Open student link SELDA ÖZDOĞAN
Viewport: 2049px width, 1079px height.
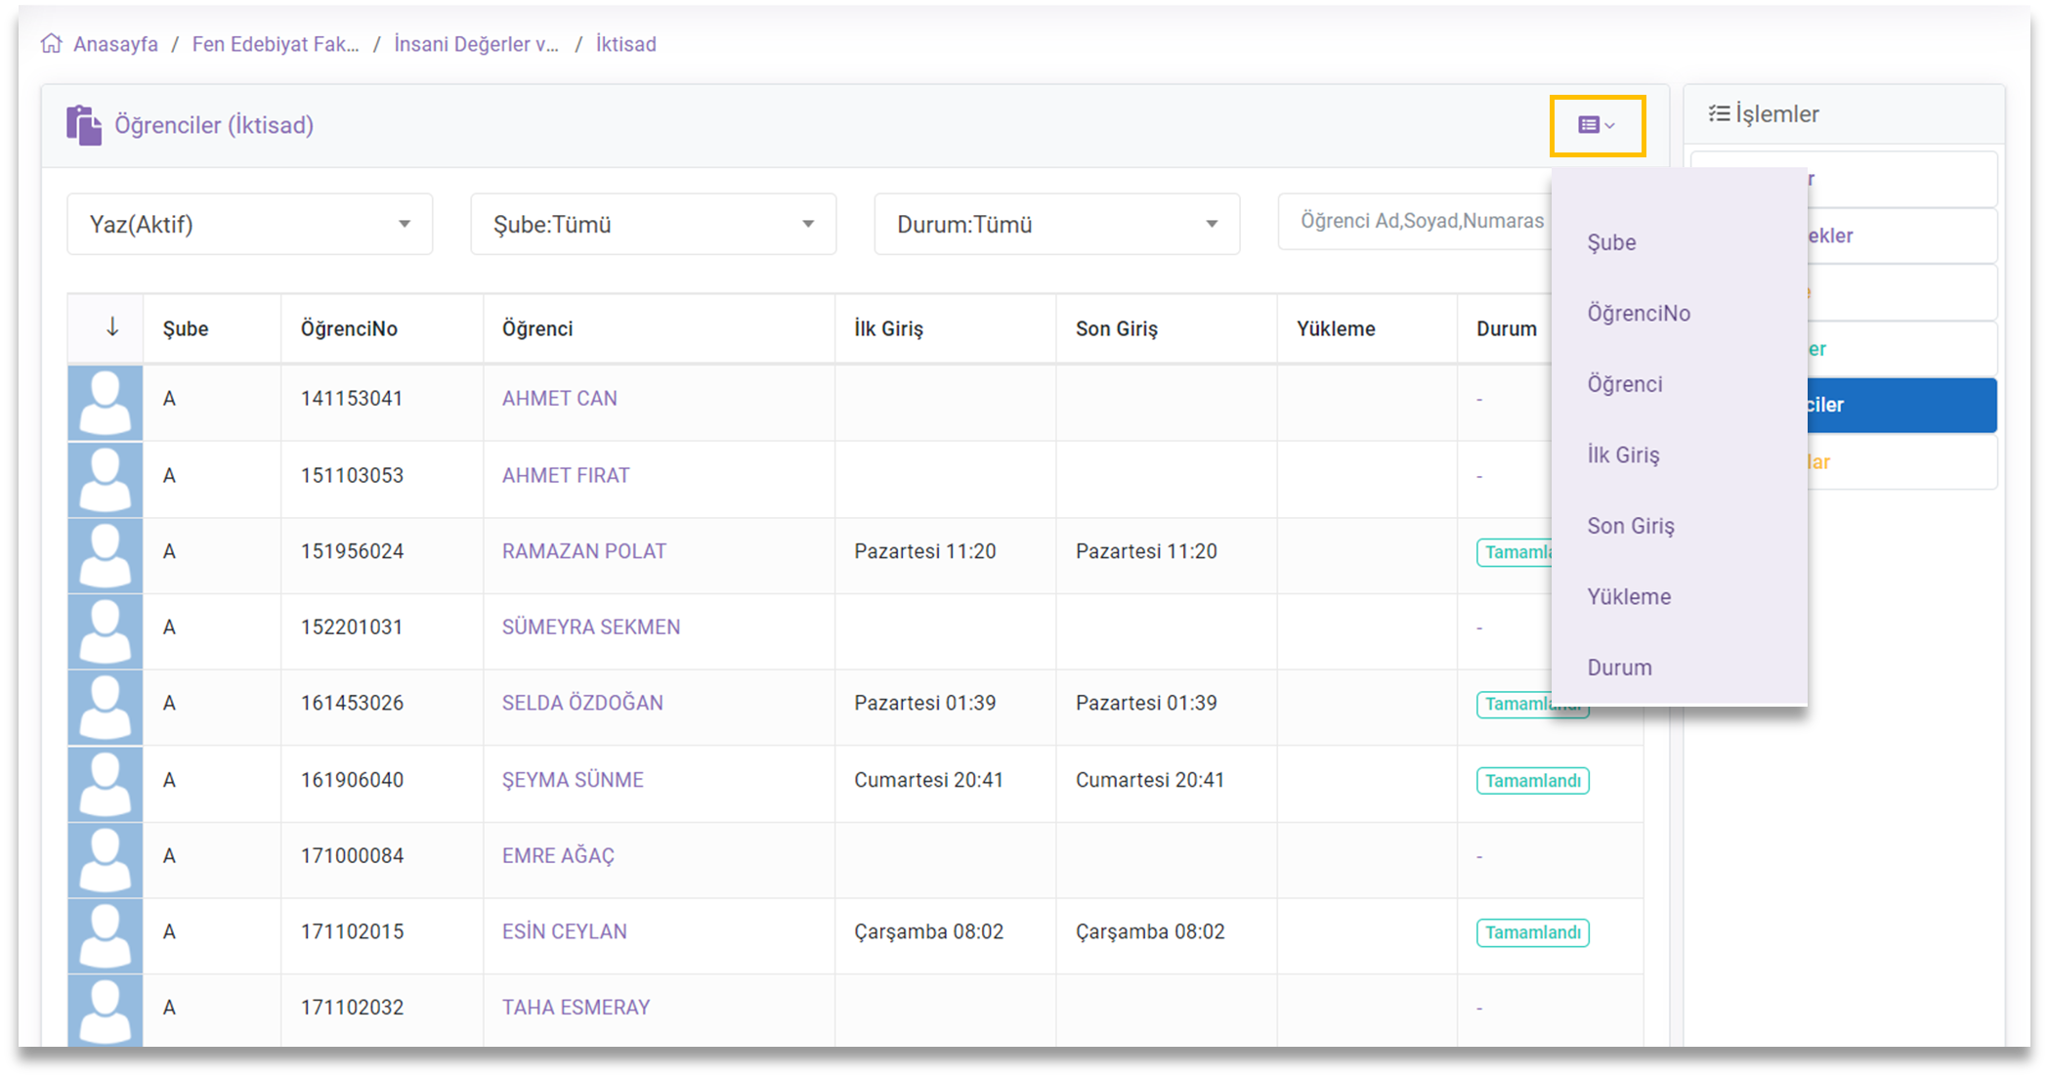582,703
